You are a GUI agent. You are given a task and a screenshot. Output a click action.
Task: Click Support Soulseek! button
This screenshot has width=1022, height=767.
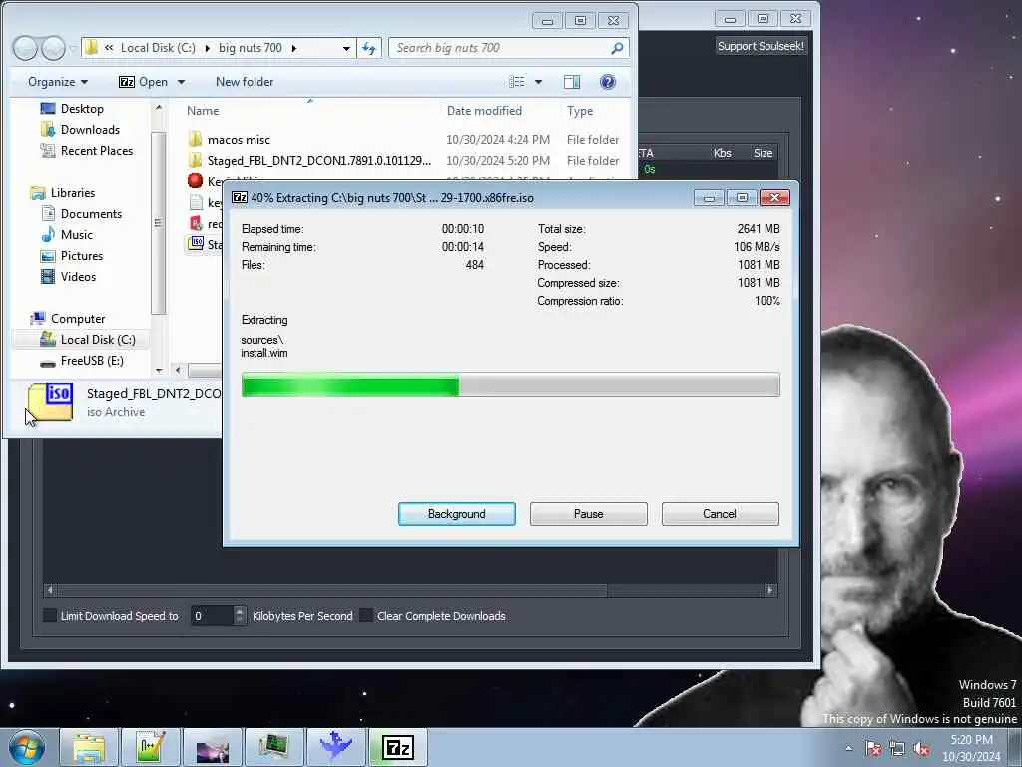pos(761,46)
